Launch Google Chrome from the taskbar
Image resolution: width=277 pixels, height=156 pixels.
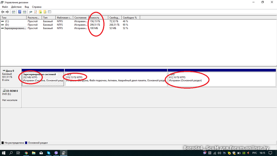pyautogui.click(x=26, y=153)
